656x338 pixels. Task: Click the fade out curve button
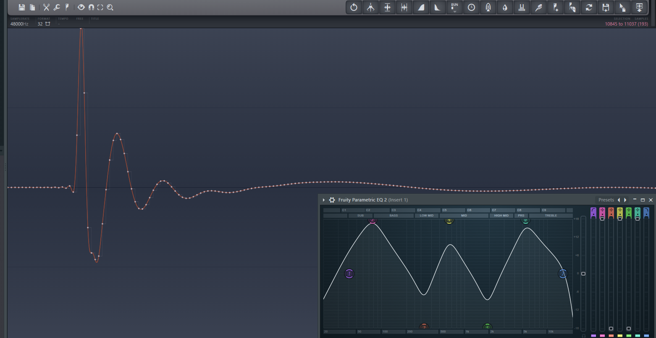(x=438, y=7)
